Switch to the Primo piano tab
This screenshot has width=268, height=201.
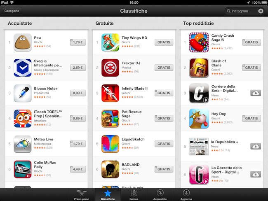[82, 195]
